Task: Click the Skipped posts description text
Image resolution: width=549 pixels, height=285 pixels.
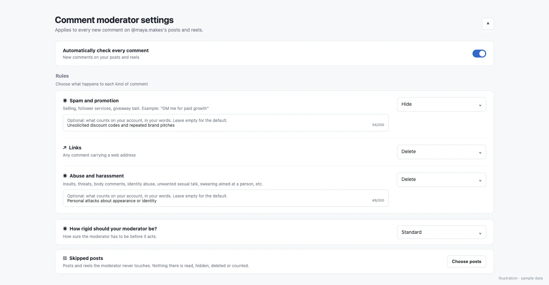Action: click(x=156, y=266)
